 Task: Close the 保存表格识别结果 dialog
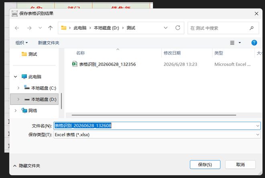coord(257,14)
